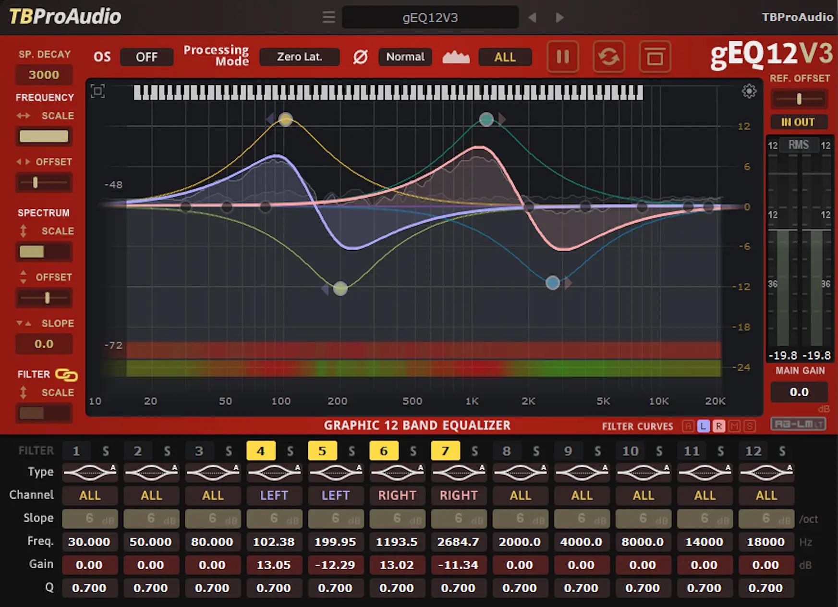Enable filter 1 button
This screenshot has height=607, width=838.
(x=76, y=451)
